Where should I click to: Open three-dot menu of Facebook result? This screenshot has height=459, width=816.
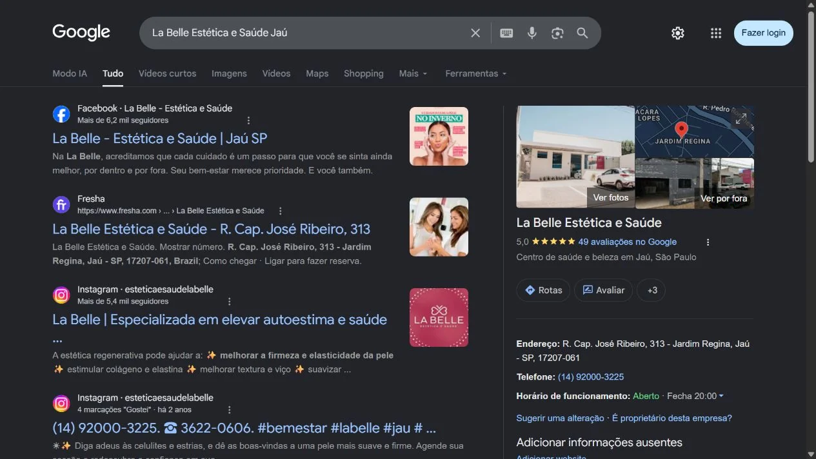[248, 121]
